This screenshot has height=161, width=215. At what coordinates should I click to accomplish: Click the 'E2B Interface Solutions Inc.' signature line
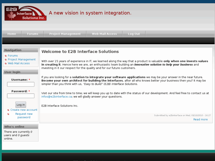click(60, 106)
